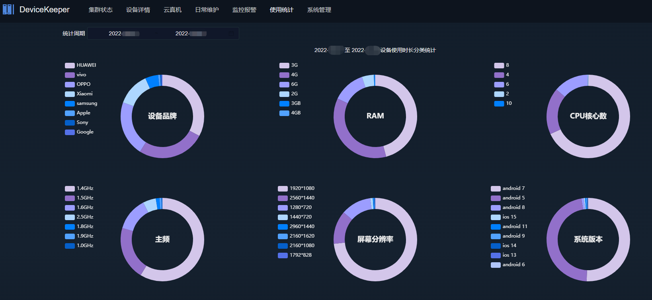Toggle the ios 15 legend entry

pyautogui.click(x=504, y=217)
